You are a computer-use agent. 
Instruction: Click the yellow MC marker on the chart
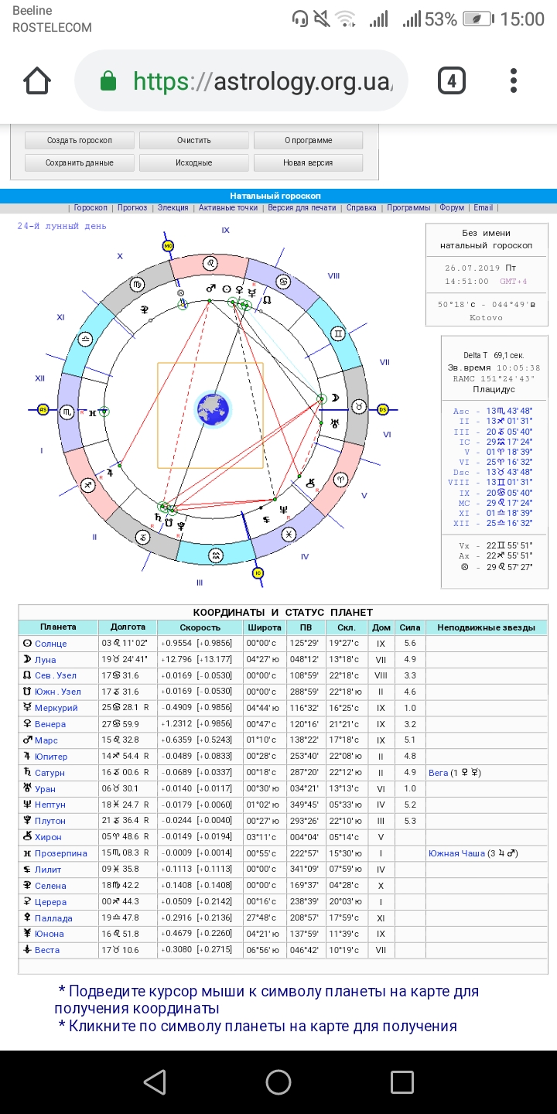point(168,245)
